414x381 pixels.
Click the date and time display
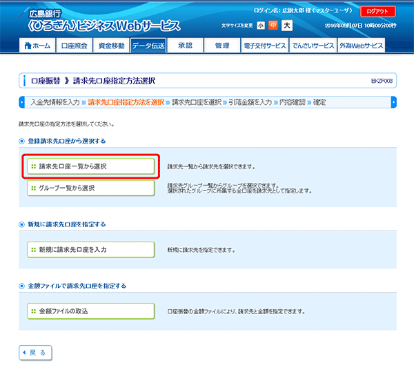point(360,26)
